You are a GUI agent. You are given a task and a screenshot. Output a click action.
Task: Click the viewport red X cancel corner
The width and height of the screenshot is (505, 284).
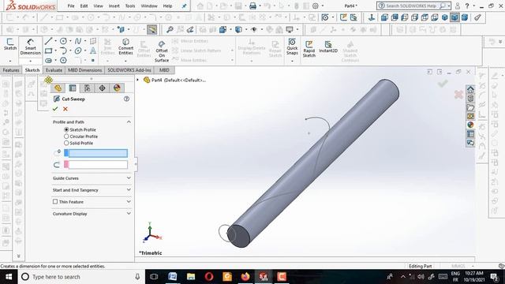click(458, 95)
